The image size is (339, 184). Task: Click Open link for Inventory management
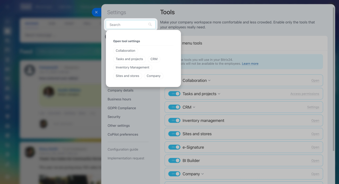(x=315, y=120)
